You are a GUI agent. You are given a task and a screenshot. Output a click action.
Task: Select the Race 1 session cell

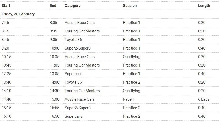click(129, 99)
